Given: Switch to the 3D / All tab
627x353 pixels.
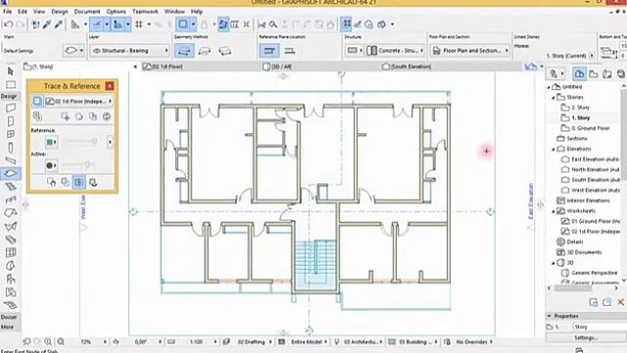Looking at the screenshot, I should [277, 67].
